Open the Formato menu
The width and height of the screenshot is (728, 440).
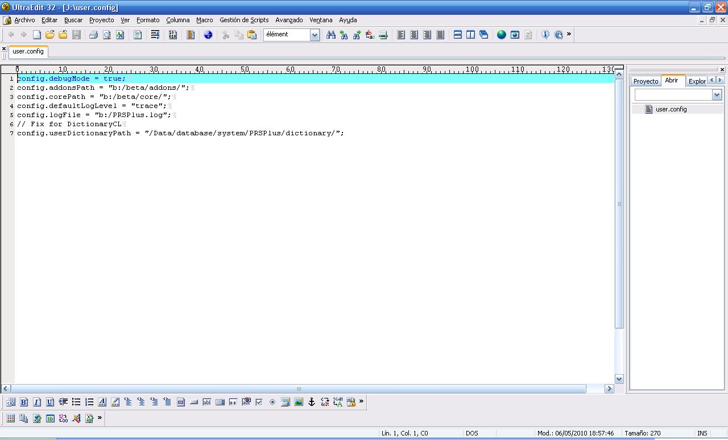[148, 20]
